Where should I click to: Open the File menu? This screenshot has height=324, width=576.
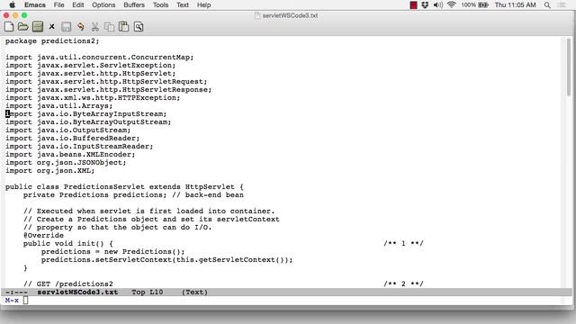click(58, 4)
